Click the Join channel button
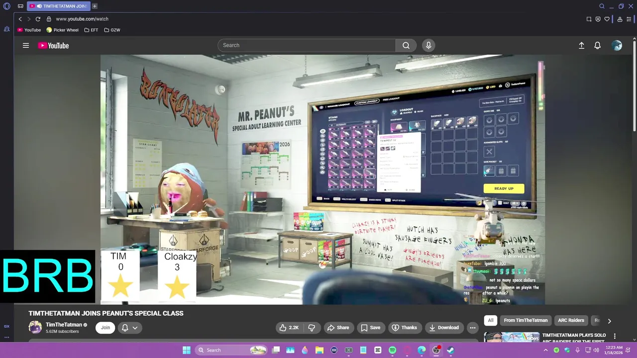 pyautogui.click(x=106, y=327)
